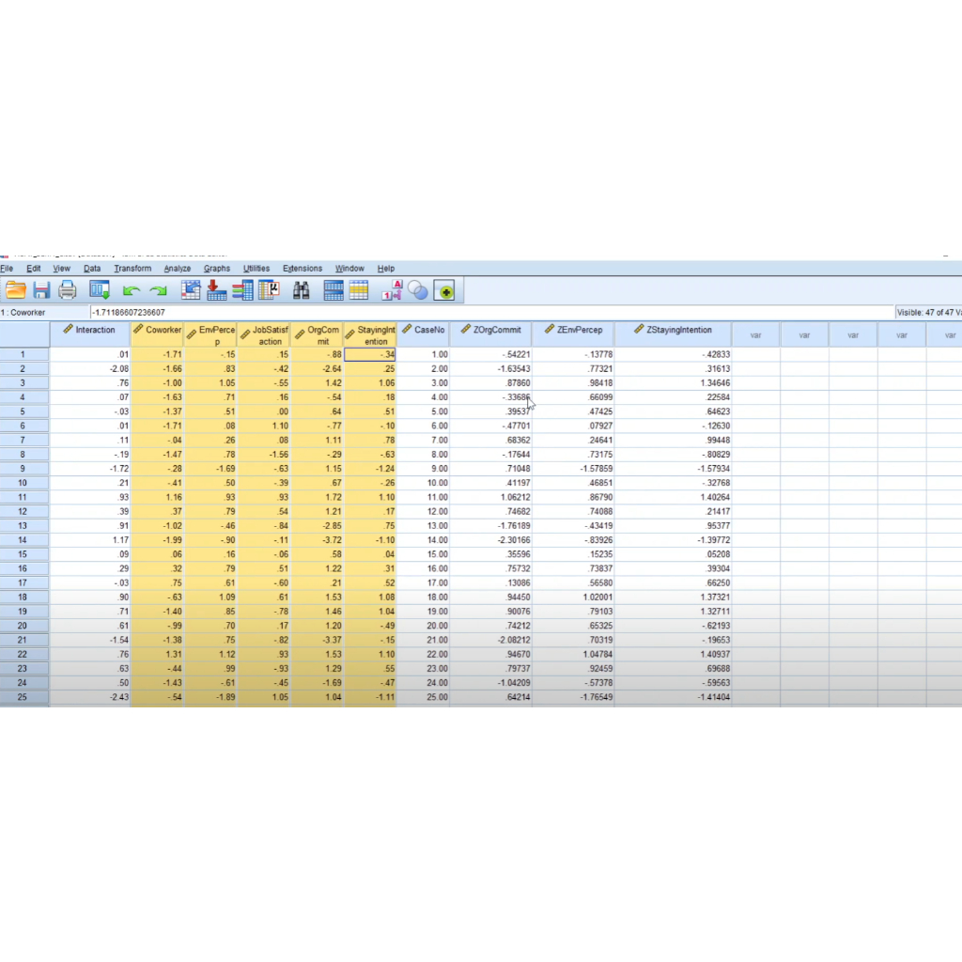Open the Recall recently used dialogs icon
The width and height of the screenshot is (962, 962).
(100, 290)
